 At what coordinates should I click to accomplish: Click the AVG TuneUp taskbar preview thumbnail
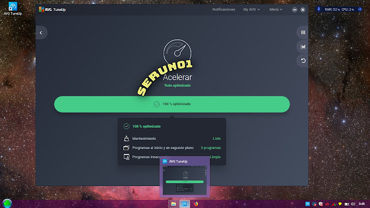[x=185, y=180]
